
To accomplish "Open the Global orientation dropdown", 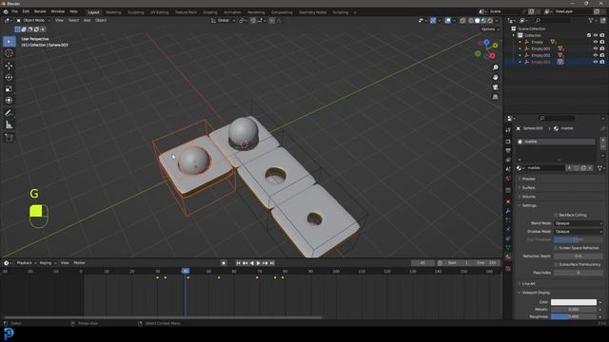I will point(224,20).
